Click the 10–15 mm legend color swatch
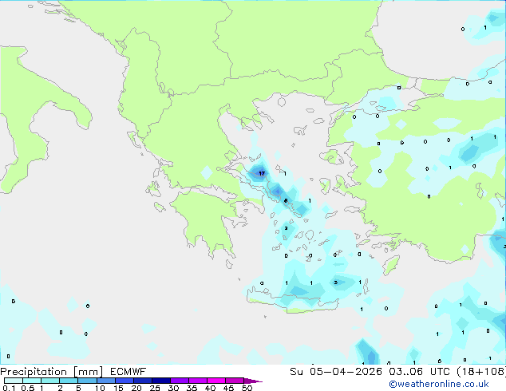 [x=105, y=381]
